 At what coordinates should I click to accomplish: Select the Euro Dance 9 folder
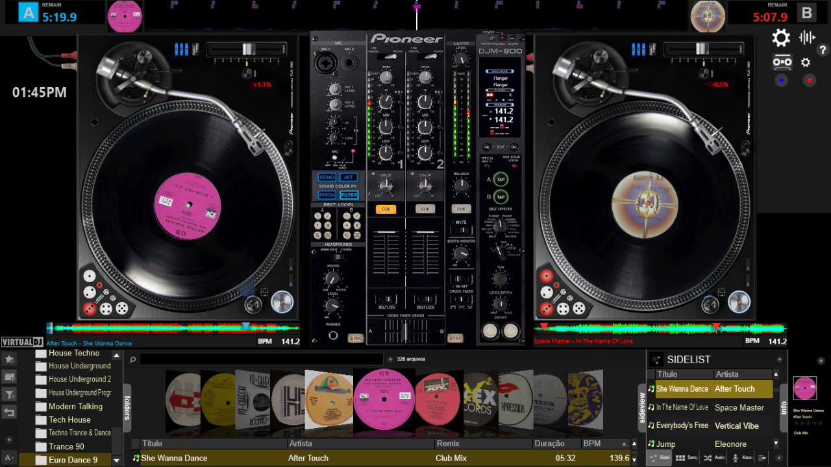(73, 460)
